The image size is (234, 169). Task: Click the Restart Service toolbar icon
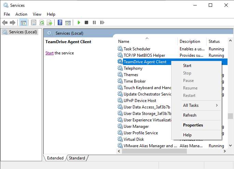pyautogui.click(x=102, y=22)
